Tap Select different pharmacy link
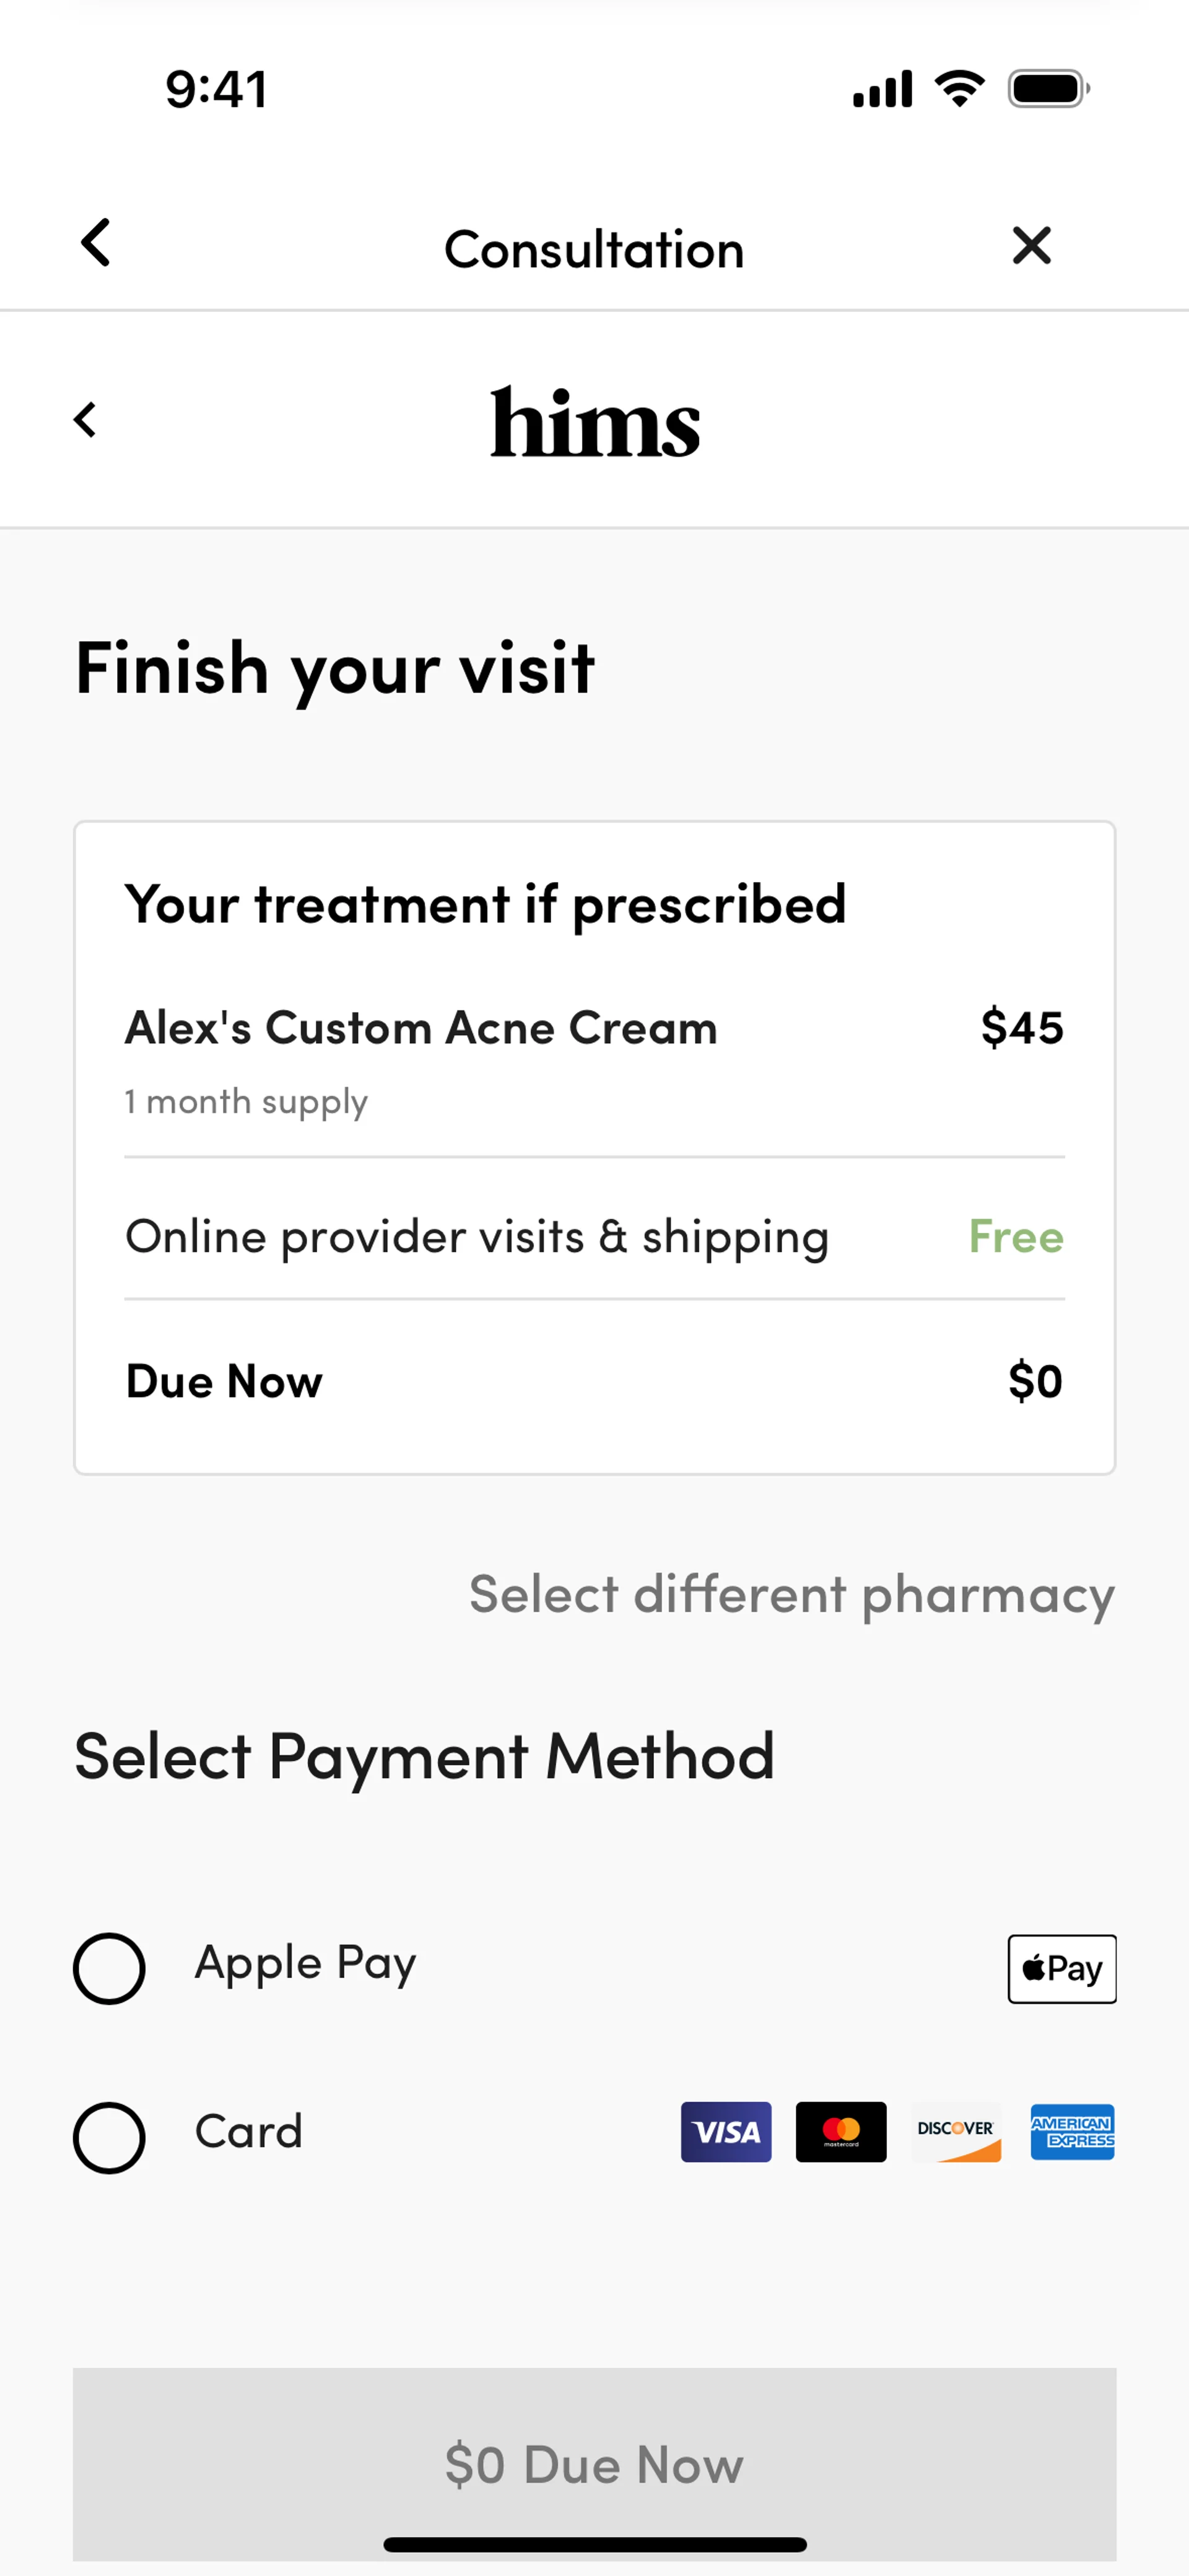This screenshot has width=1189, height=2576. coord(791,1593)
